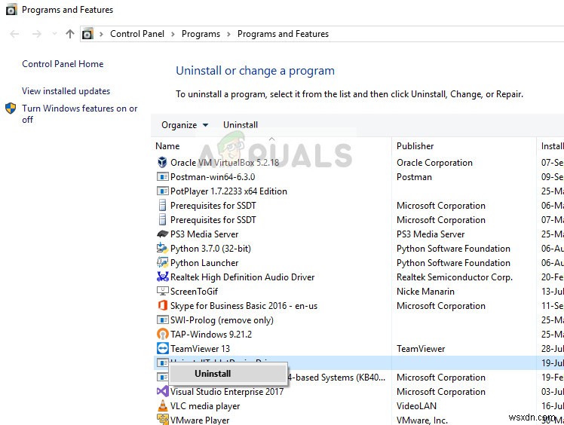Click VideoLAN publisher cell
The image size is (564, 425).
click(416, 406)
